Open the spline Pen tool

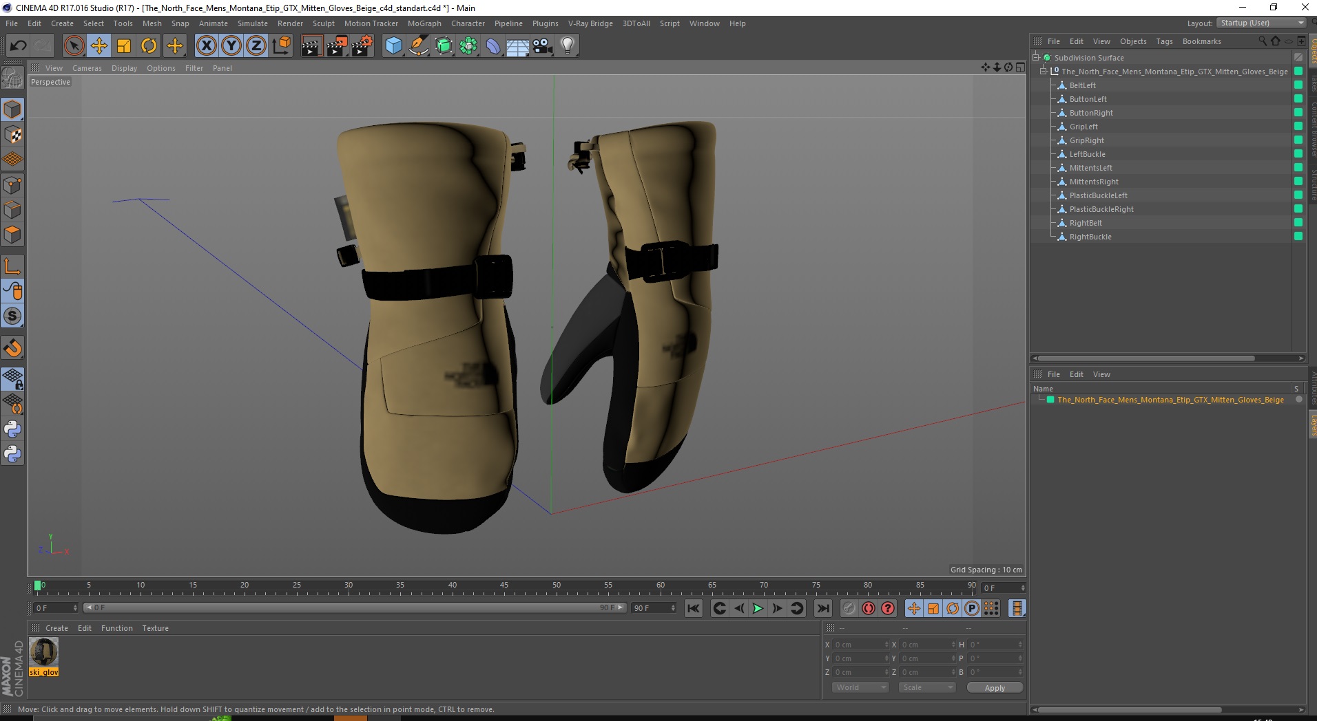click(418, 46)
